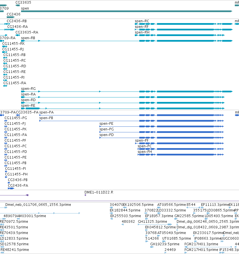239x254 pixels.
Task: Open the spen-PA protein feature
Action: click(x=131, y=115)
